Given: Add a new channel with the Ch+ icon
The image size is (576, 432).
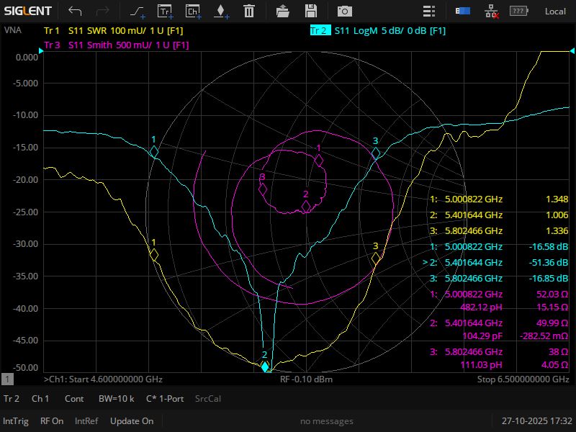Looking at the screenshot, I should point(193,11).
